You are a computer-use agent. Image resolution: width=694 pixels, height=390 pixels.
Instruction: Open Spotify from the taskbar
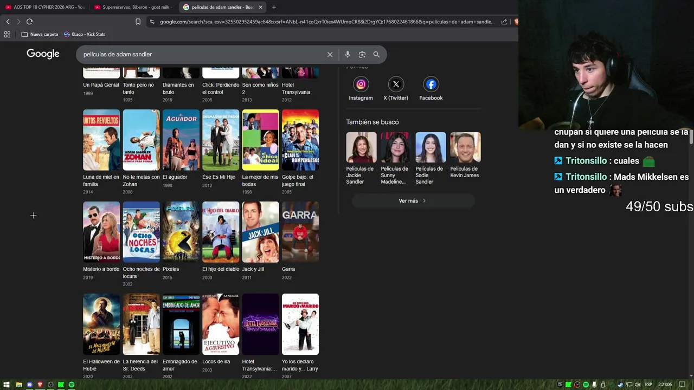(72, 385)
